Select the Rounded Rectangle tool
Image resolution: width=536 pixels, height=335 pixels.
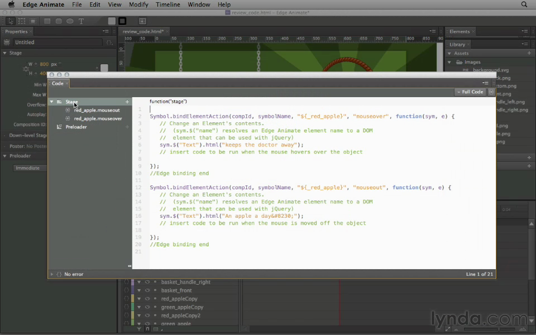click(59, 21)
